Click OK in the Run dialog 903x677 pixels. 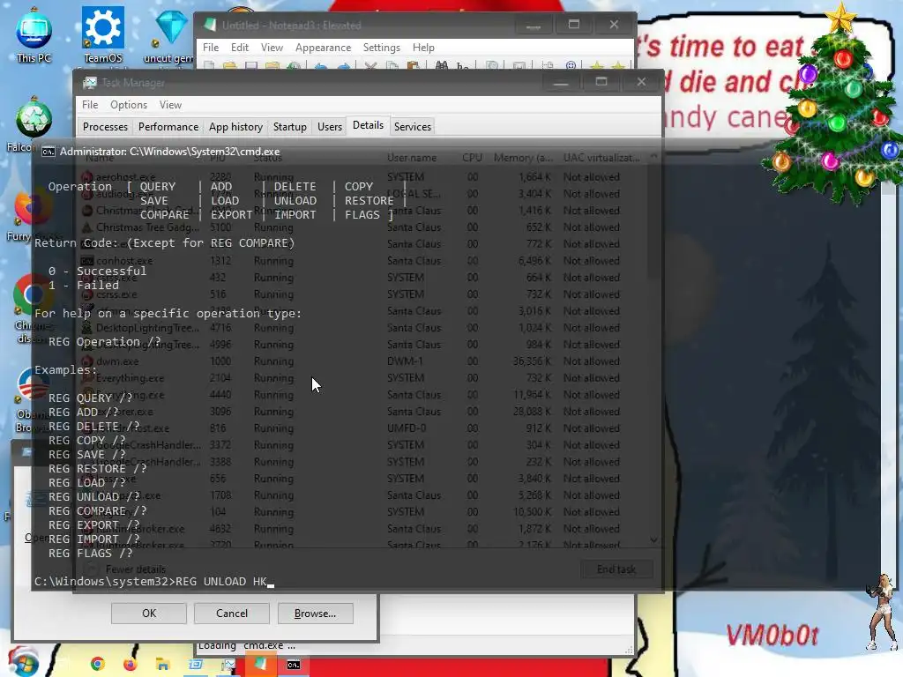click(149, 614)
